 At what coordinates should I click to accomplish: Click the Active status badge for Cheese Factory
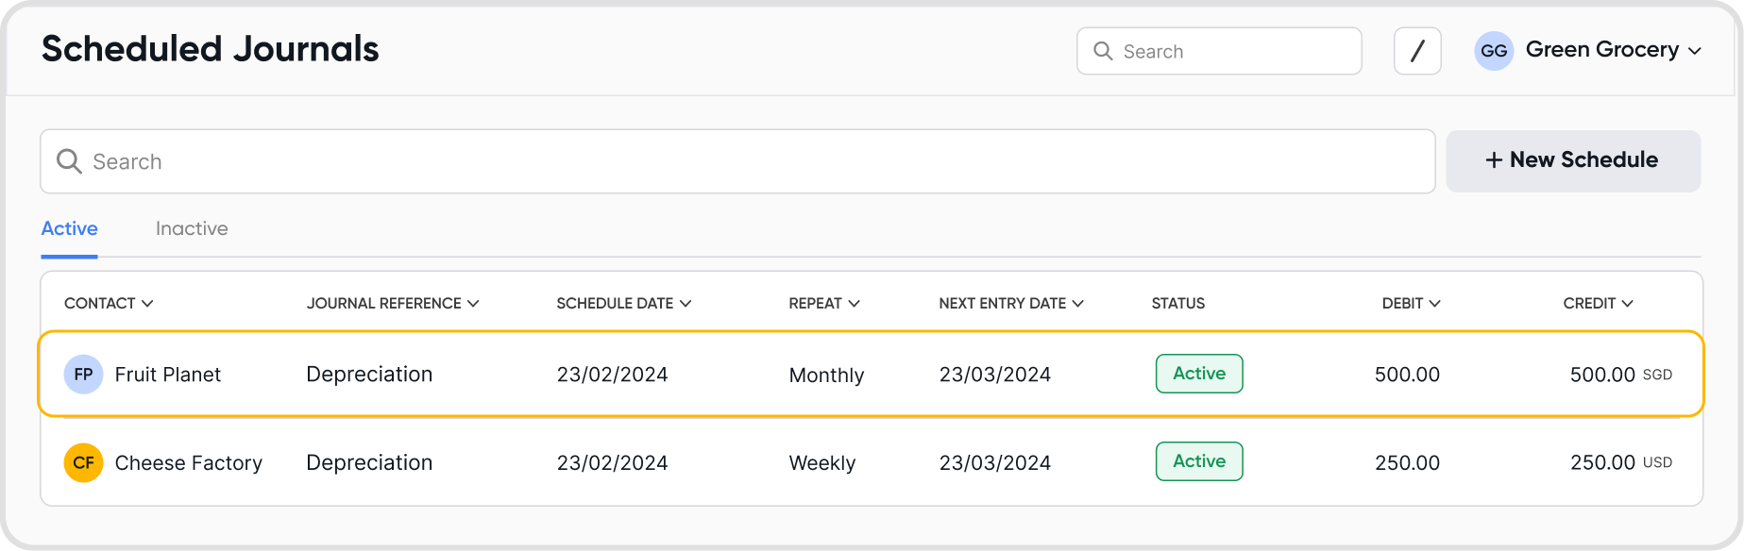(x=1199, y=461)
